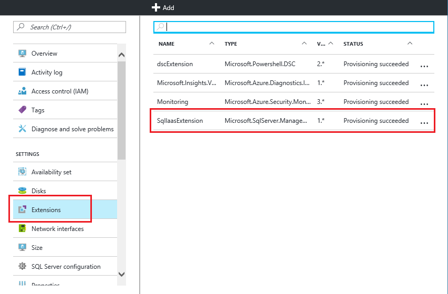Click the Microsoft.Azure.Diagnostics type cell
Image resolution: width=448 pixels, height=294 pixels.
click(x=267, y=82)
